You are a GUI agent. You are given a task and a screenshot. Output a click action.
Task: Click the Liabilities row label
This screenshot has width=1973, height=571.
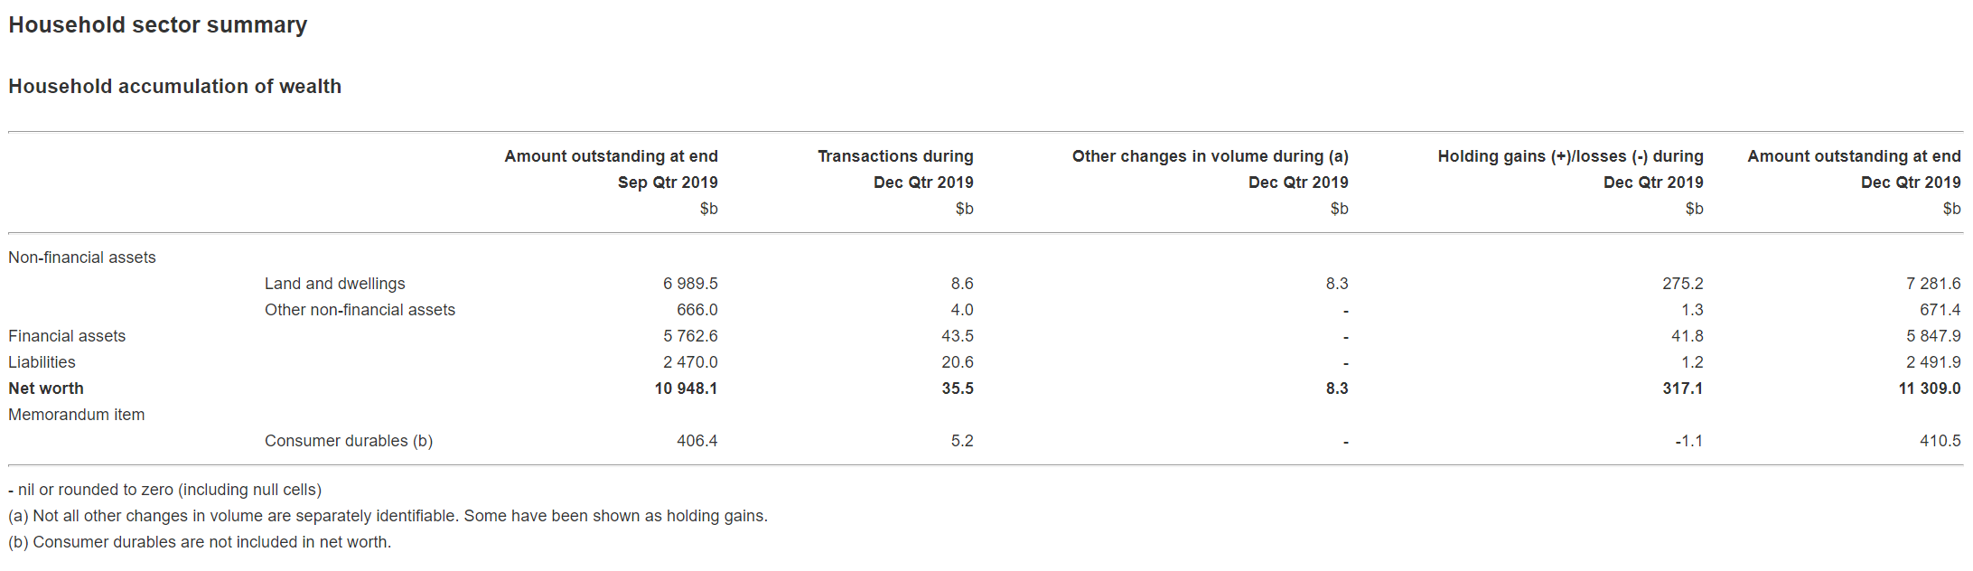tap(42, 362)
